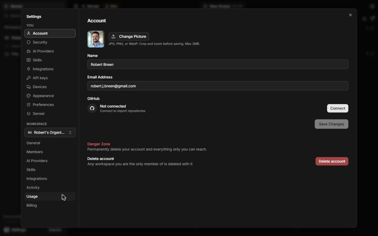
Task: Click the robot icon beside AI Providers under You
Action: pyautogui.click(x=28, y=51)
